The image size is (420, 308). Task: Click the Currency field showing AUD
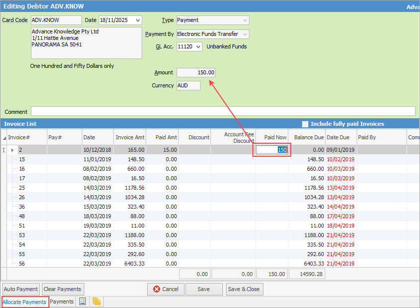(x=189, y=85)
